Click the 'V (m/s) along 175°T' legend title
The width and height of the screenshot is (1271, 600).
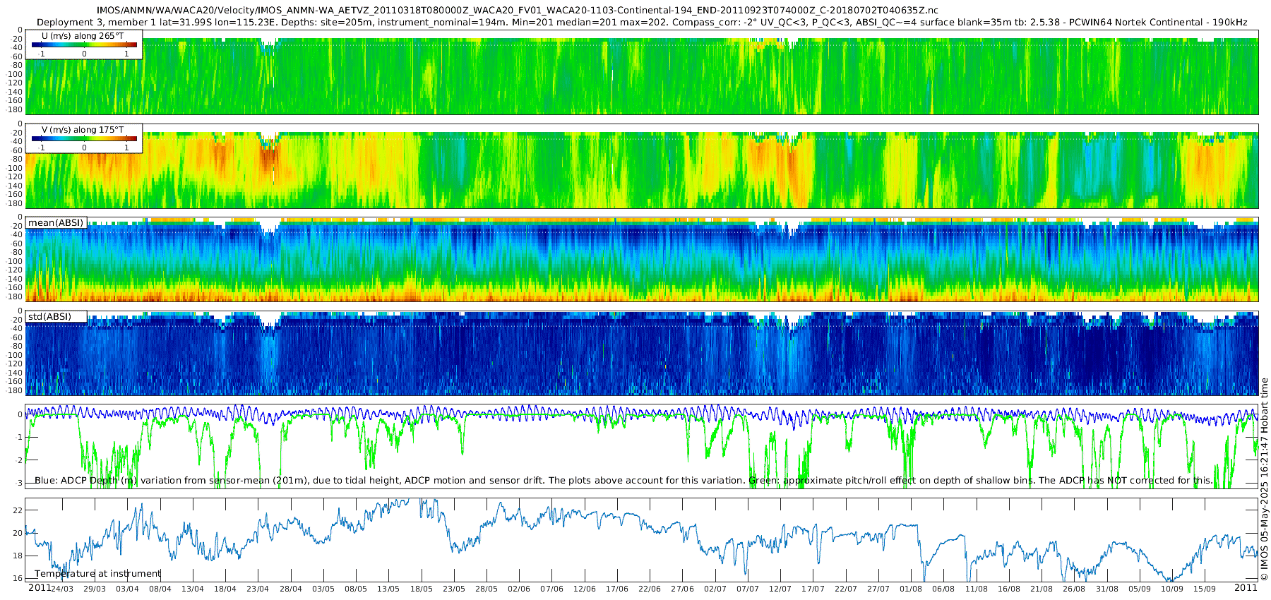click(x=83, y=130)
